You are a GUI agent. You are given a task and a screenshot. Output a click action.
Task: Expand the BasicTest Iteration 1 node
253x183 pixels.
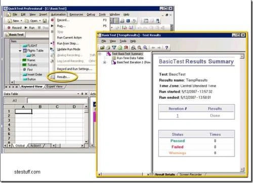pos(105,62)
